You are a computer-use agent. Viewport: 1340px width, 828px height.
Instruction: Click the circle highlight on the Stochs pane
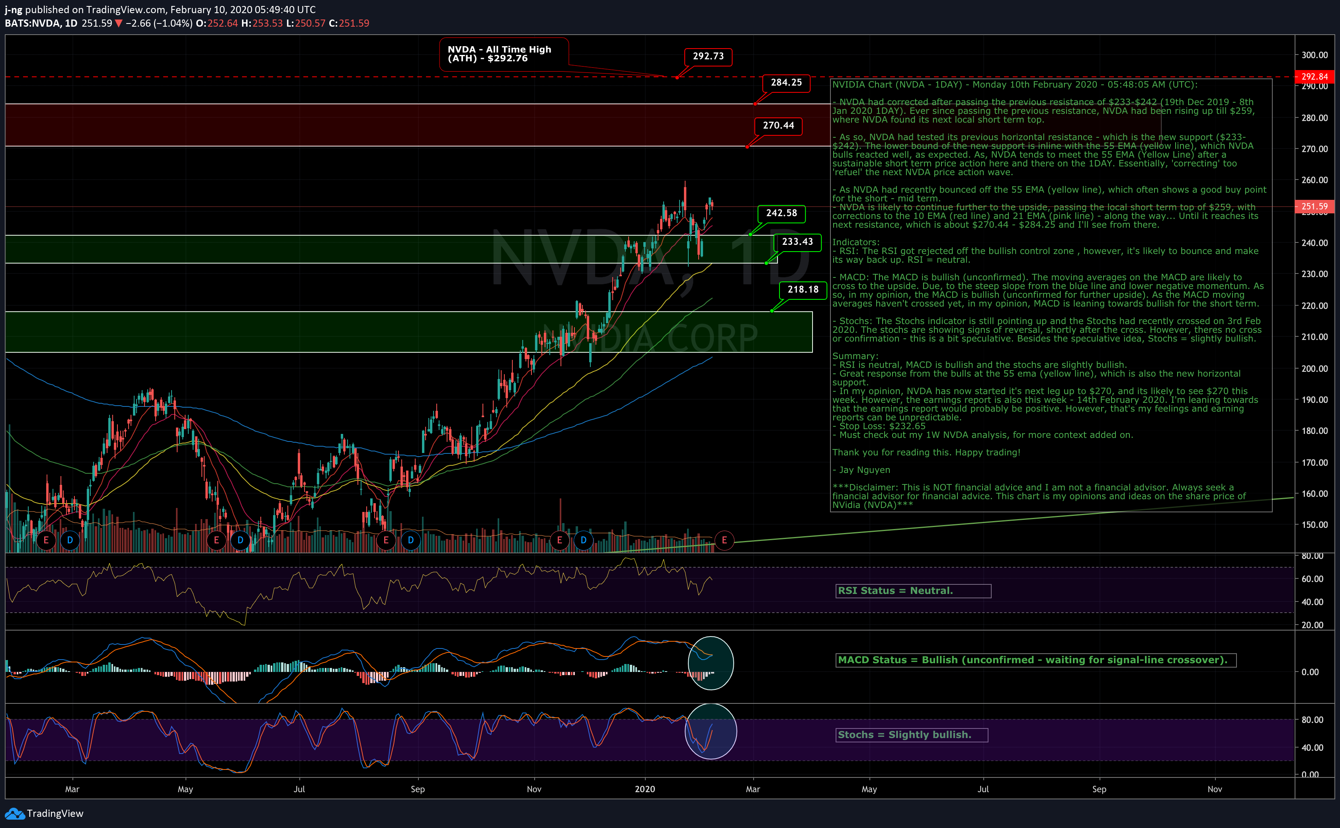coord(711,731)
